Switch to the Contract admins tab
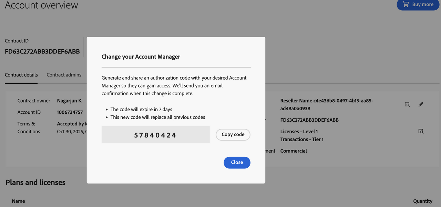The image size is (441, 207). [x=64, y=75]
